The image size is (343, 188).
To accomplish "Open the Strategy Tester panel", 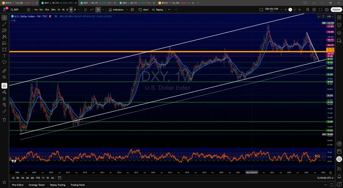I will coord(37,185).
